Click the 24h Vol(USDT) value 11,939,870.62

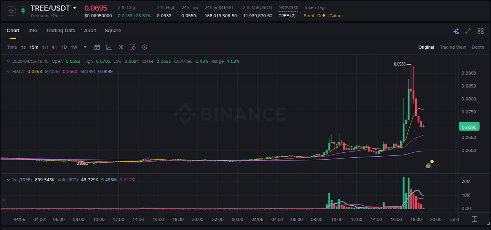click(258, 16)
